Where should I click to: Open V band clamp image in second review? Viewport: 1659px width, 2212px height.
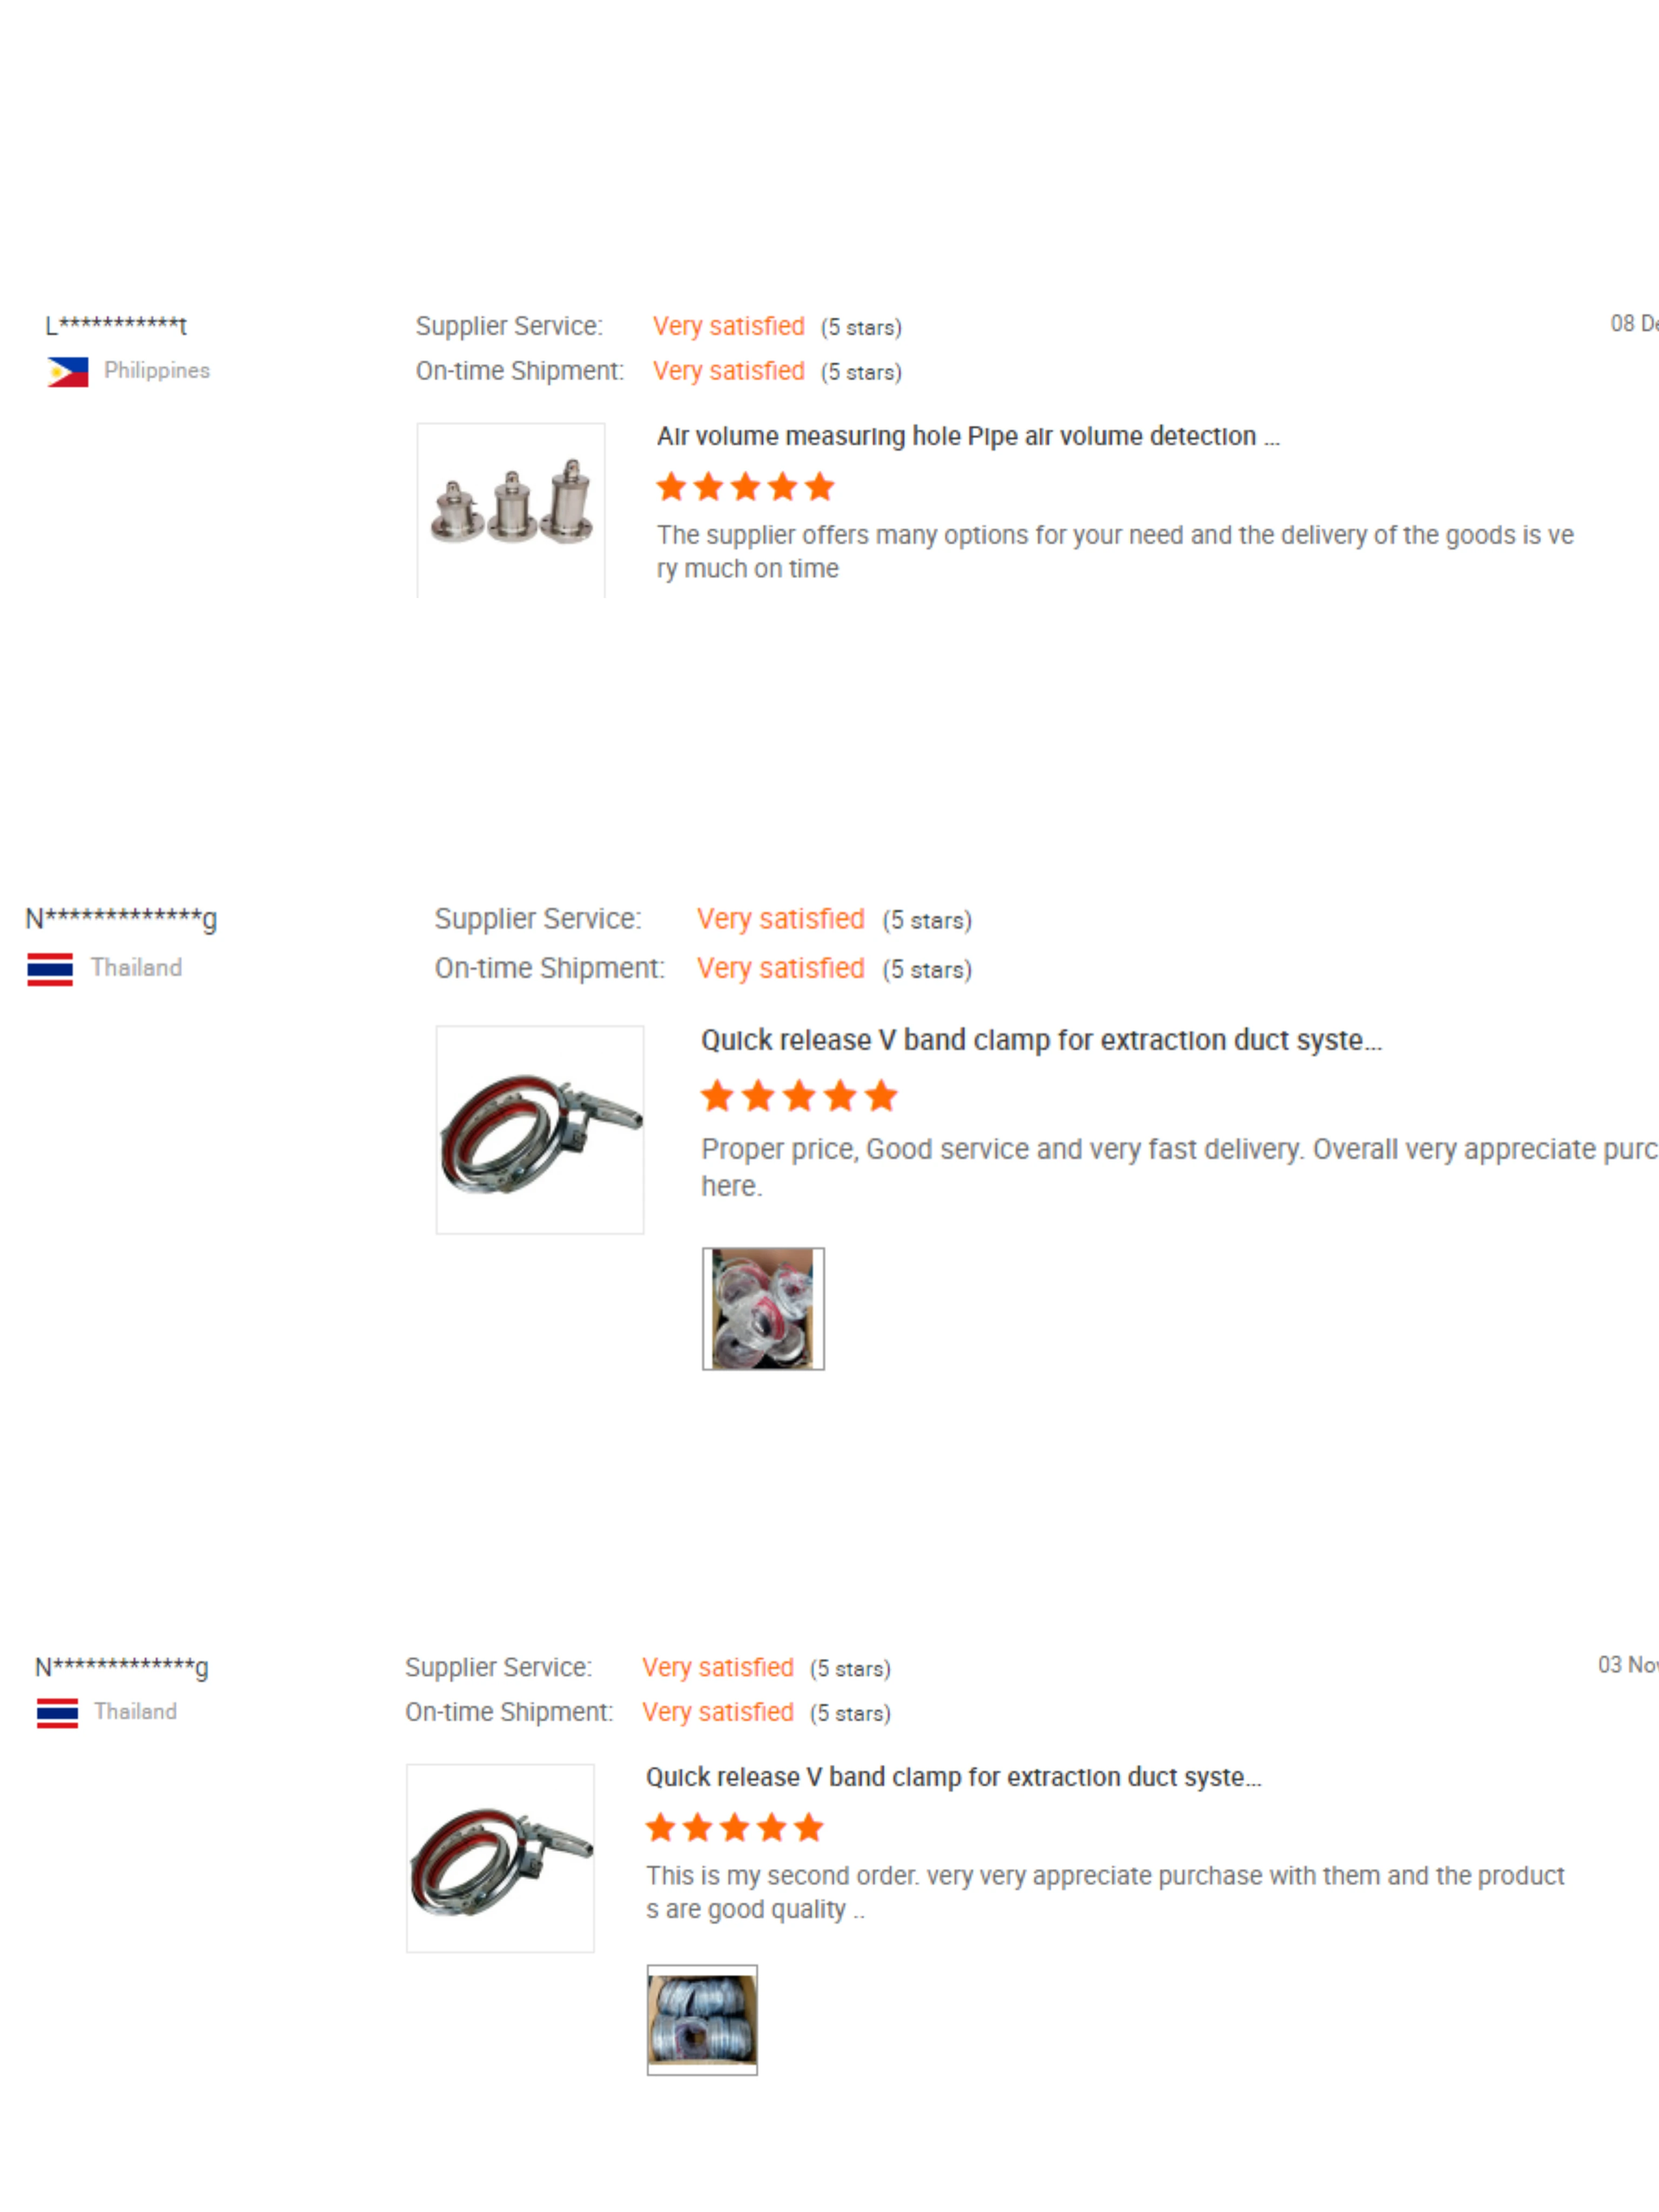[540, 1130]
